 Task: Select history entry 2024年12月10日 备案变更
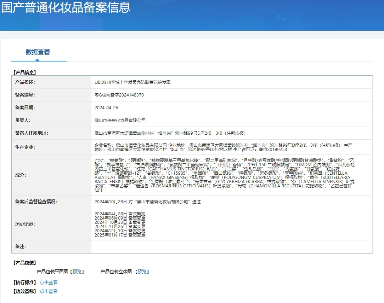120,231
